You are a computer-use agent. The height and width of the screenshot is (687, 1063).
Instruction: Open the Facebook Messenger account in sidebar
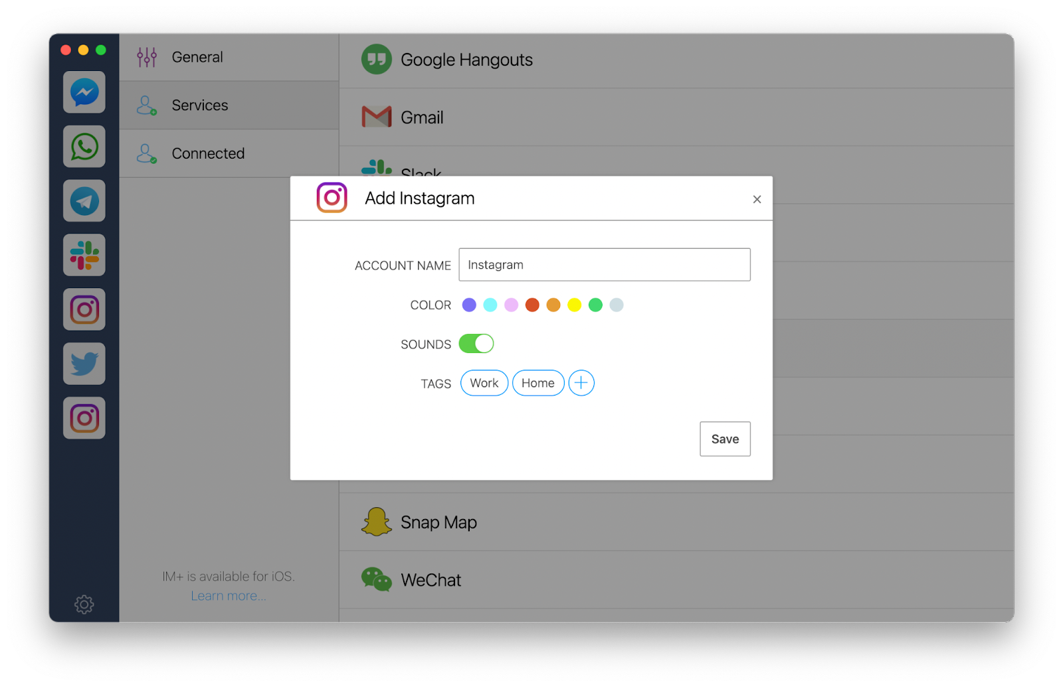coord(84,92)
